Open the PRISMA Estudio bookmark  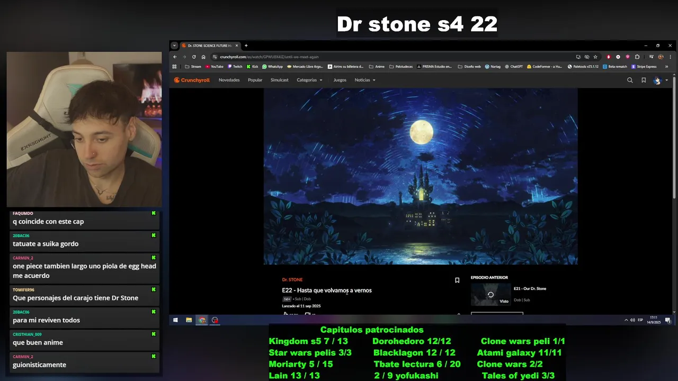click(435, 67)
